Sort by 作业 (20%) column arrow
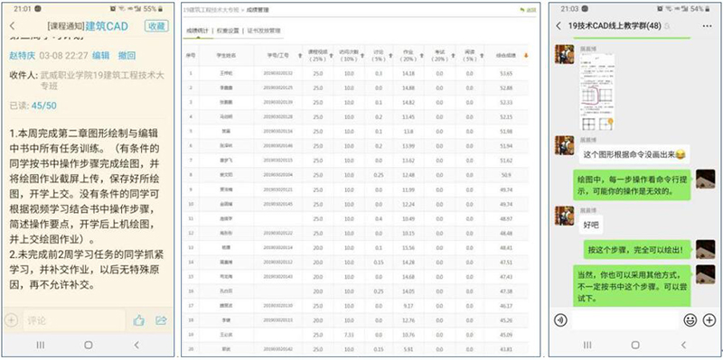This screenshot has width=723, height=360. (x=421, y=56)
